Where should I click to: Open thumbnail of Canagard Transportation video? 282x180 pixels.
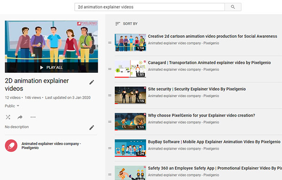pyautogui.click(x=130, y=69)
